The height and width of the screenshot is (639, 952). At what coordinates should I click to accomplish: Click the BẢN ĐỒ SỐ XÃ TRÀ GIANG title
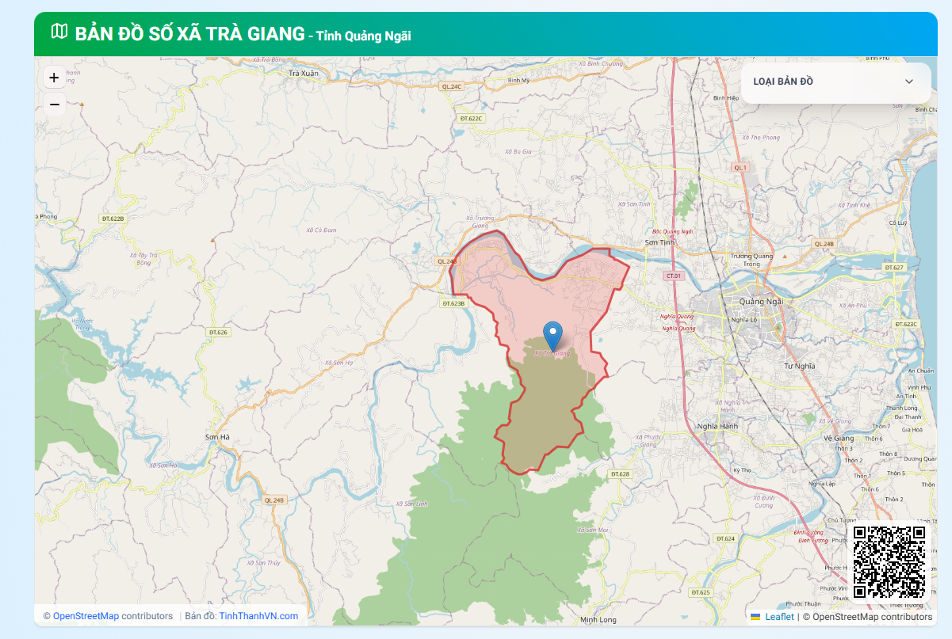[x=190, y=33]
